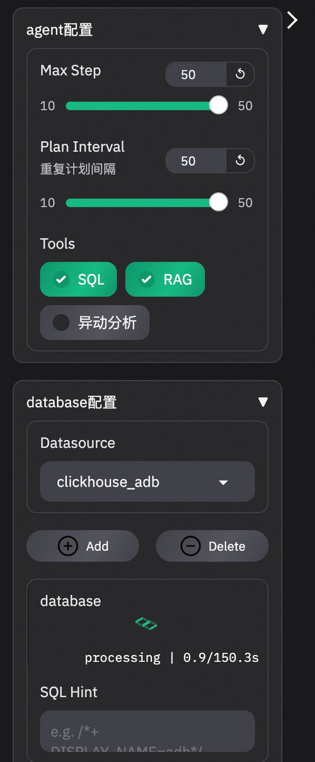Click the green database loading spinner icon
The image size is (315, 762).
tap(146, 624)
